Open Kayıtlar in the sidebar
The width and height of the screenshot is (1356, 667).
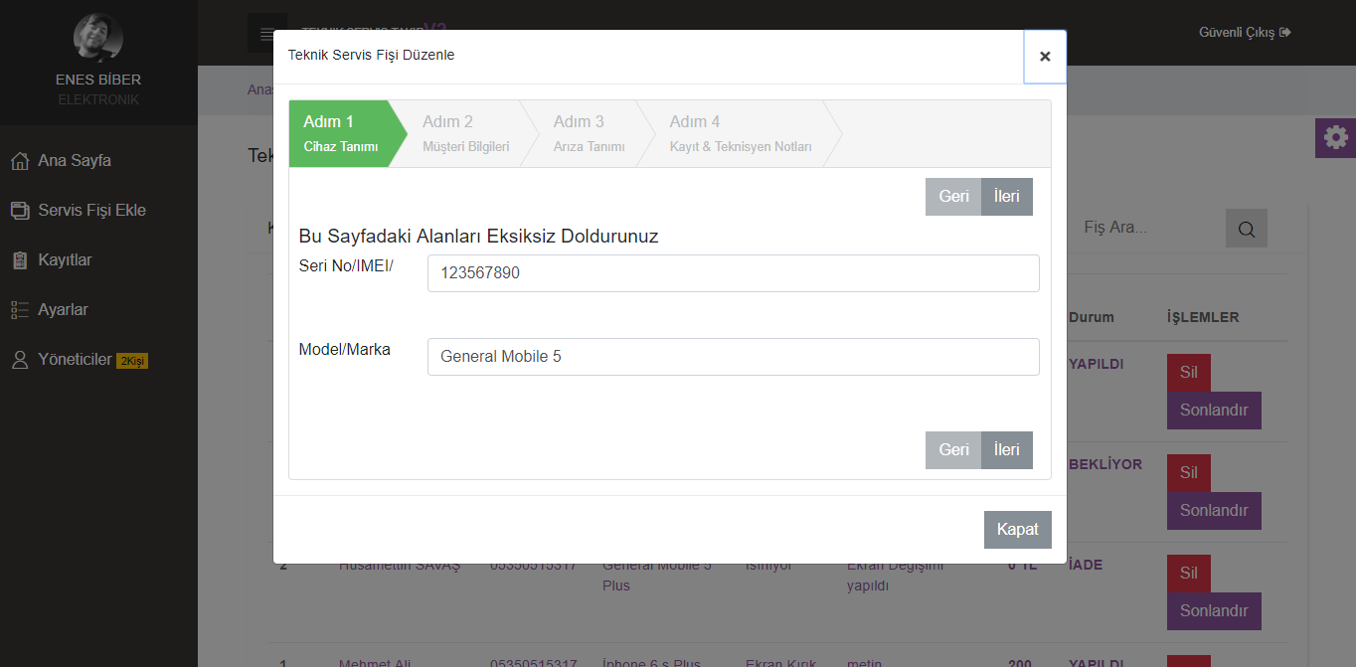pyautogui.click(x=65, y=260)
